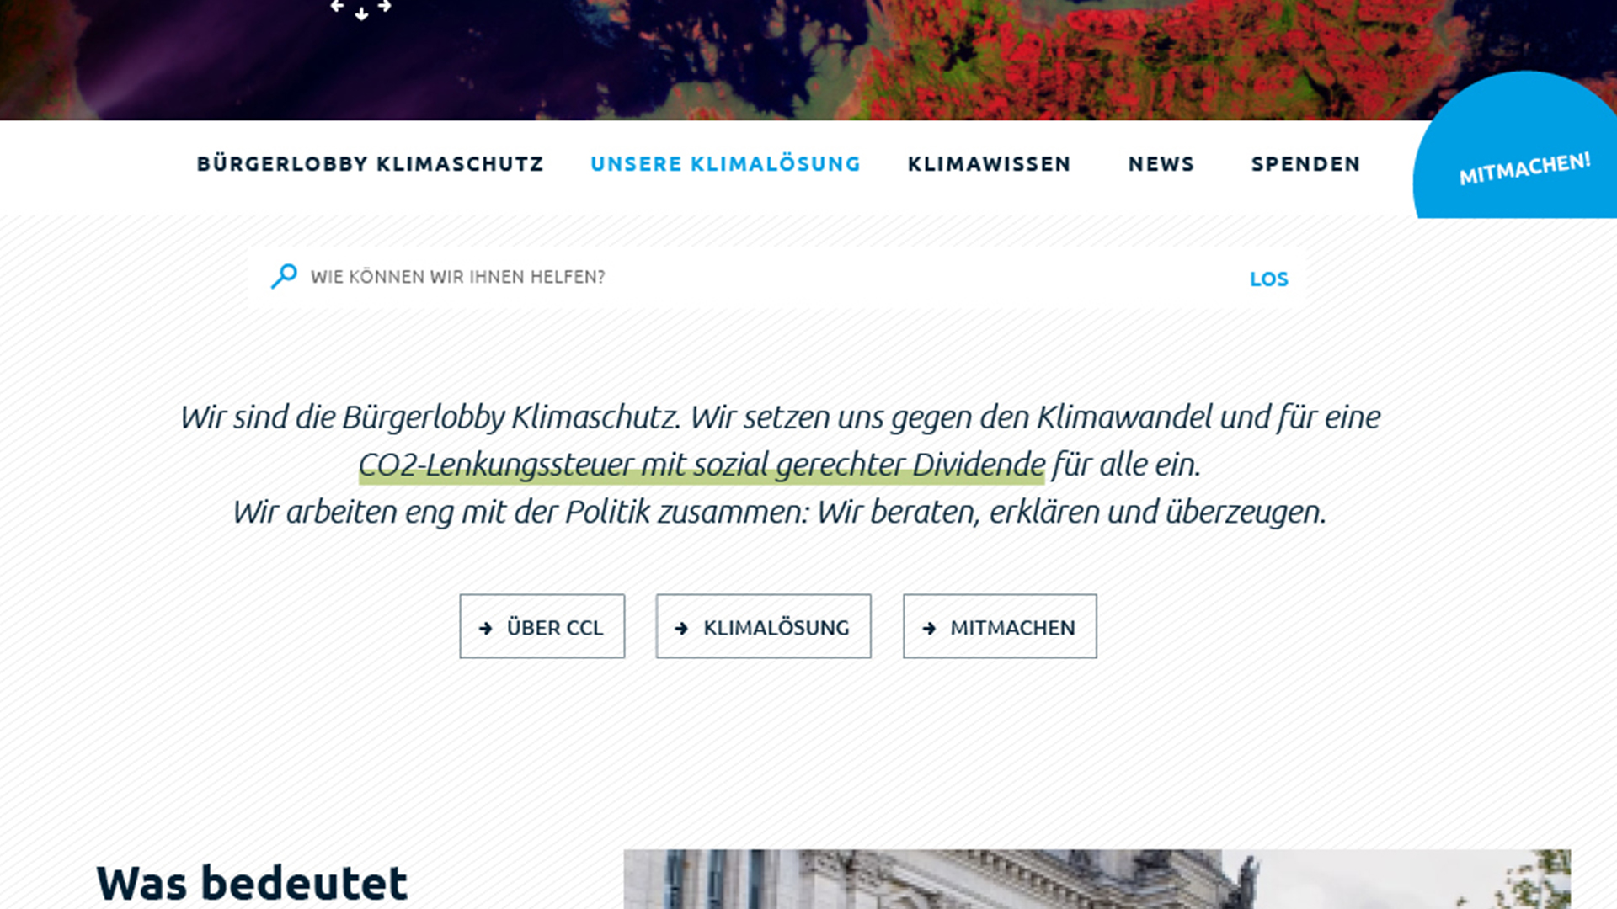The width and height of the screenshot is (1617, 909).
Task: Go to the KLIMAWISSEN navigation item
Action: click(x=989, y=164)
